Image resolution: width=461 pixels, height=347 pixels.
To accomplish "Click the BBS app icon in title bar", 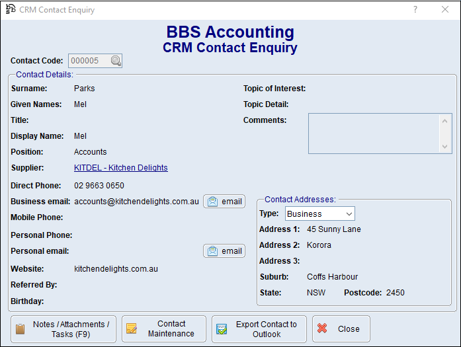I will (10, 9).
